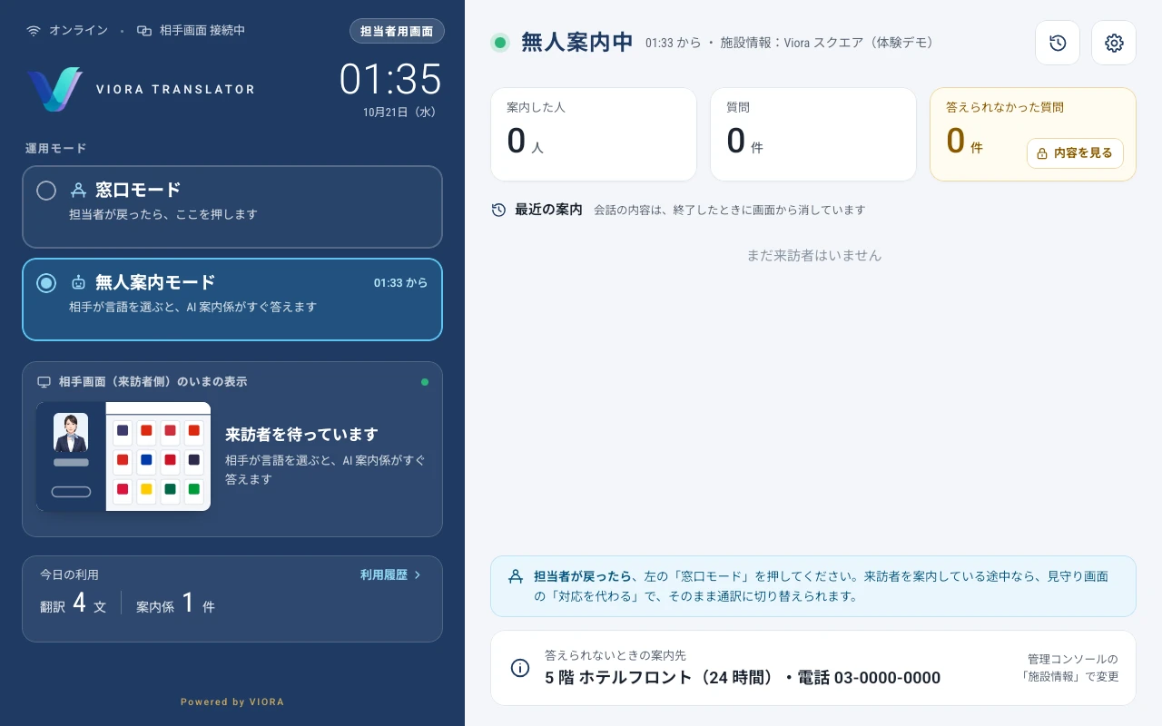Viewport: 1162px width, 726px height.
Task: Click the green status dot beside 無人案内中
Action: click(x=500, y=43)
